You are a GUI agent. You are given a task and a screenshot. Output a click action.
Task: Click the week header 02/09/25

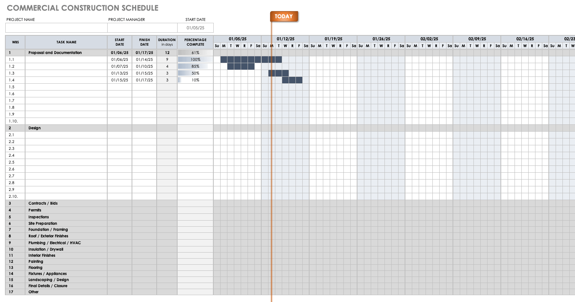(x=477, y=39)
